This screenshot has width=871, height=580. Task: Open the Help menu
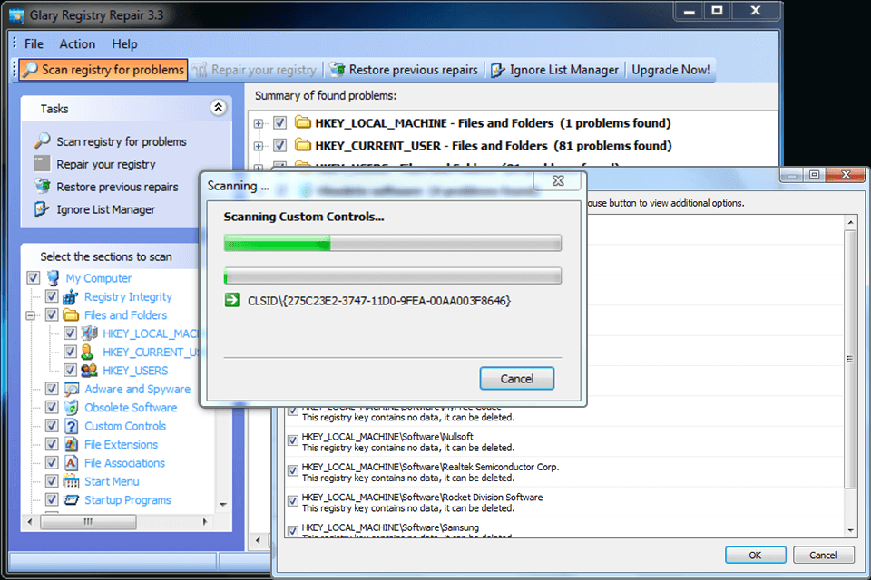coord(124,43)
